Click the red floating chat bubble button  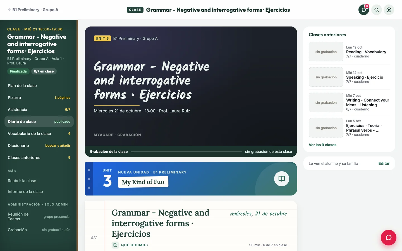click(x=389, y=238)
